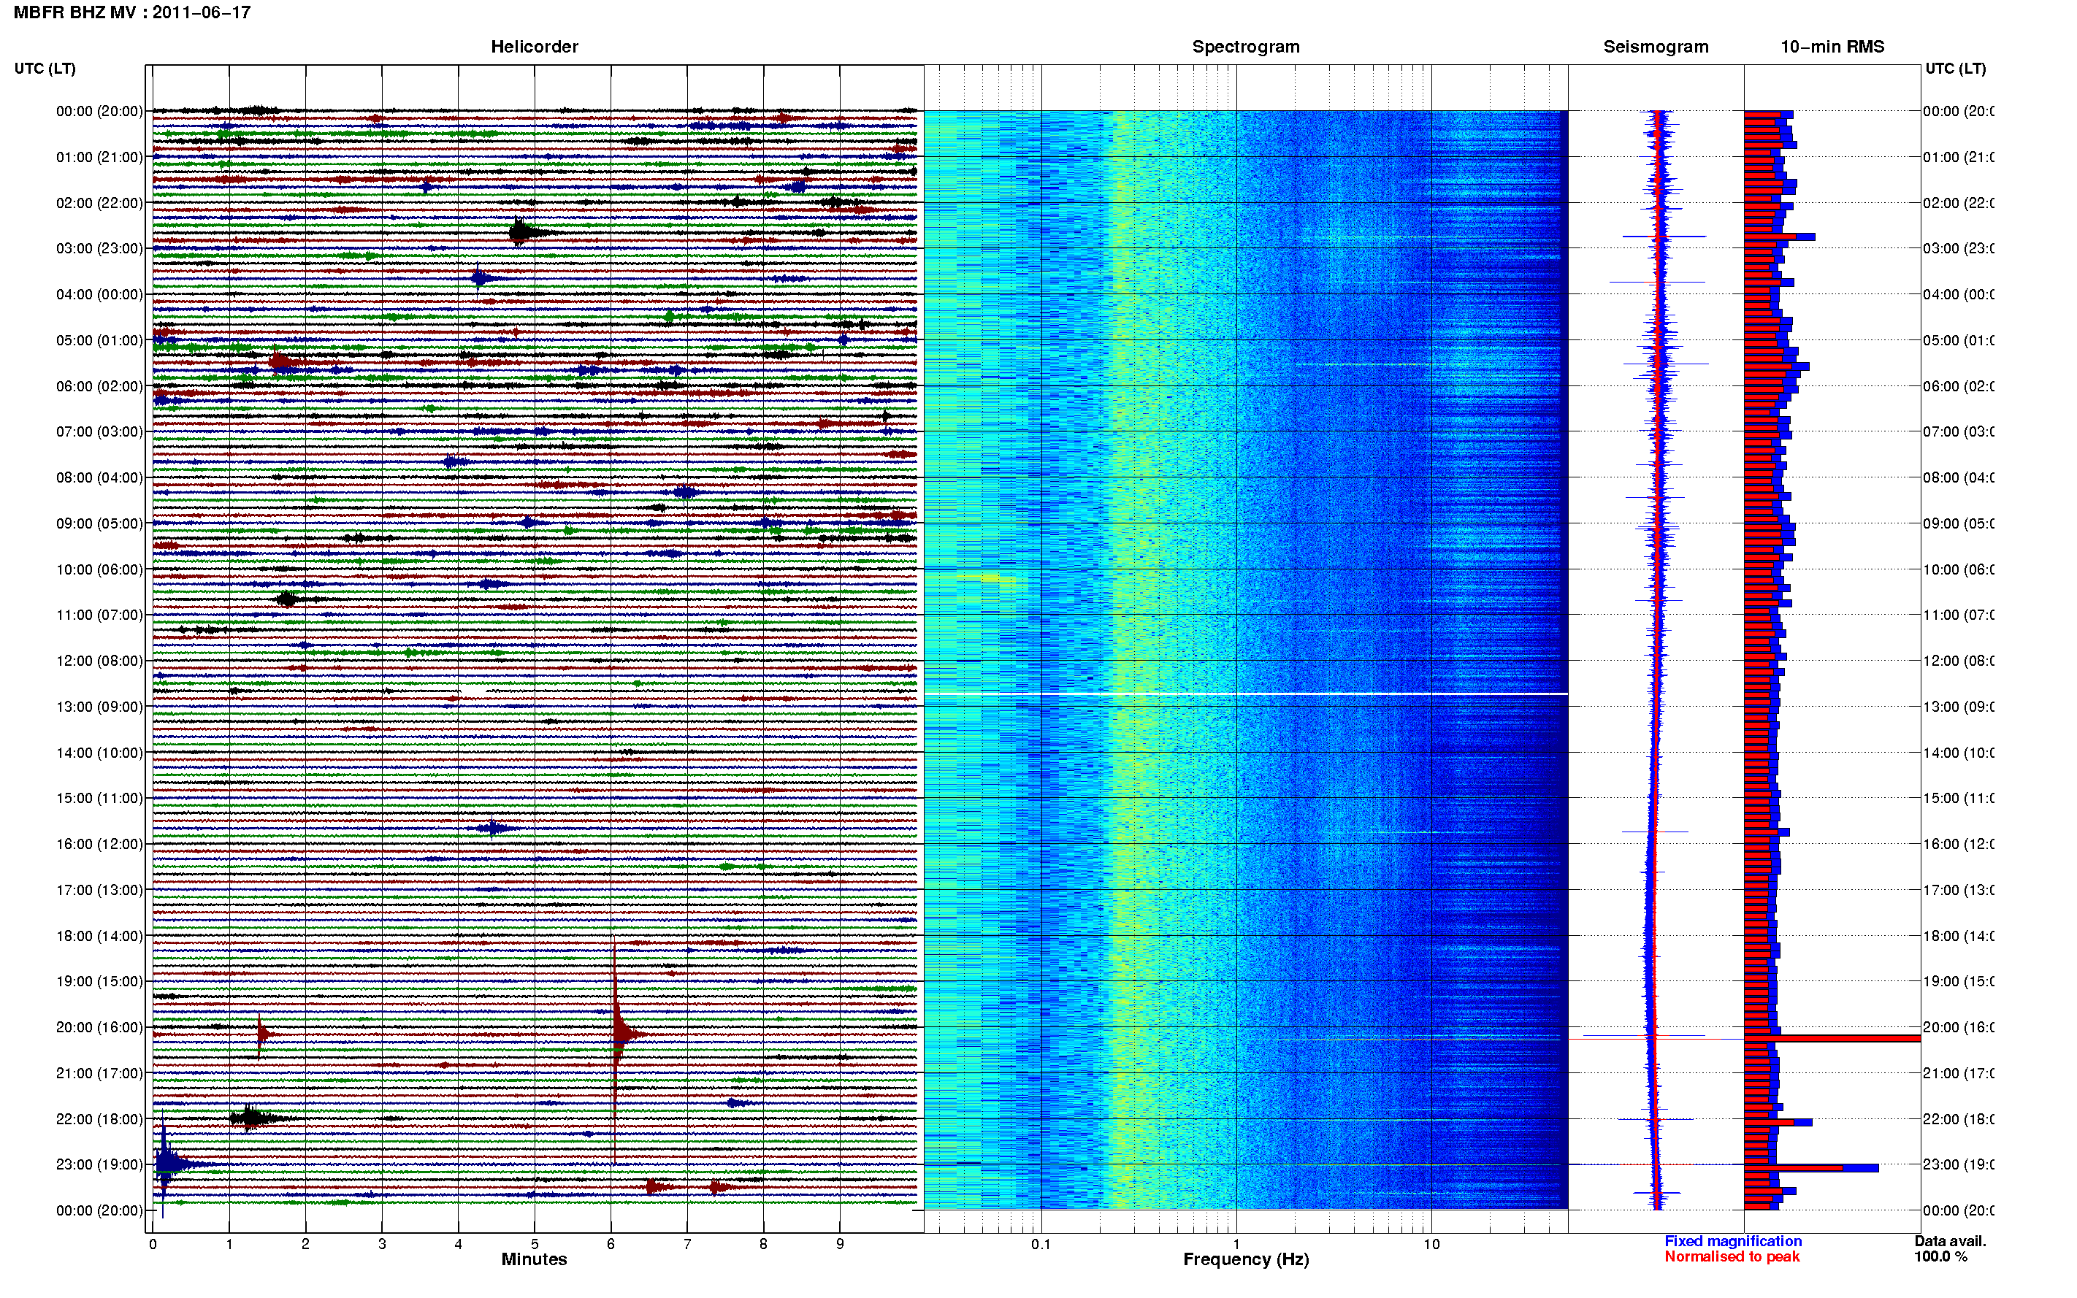Click the 'Data avail.' label
Image resolution: width=2077 pixels, height=1298 pixels.
click(x=1950, y=1241)
